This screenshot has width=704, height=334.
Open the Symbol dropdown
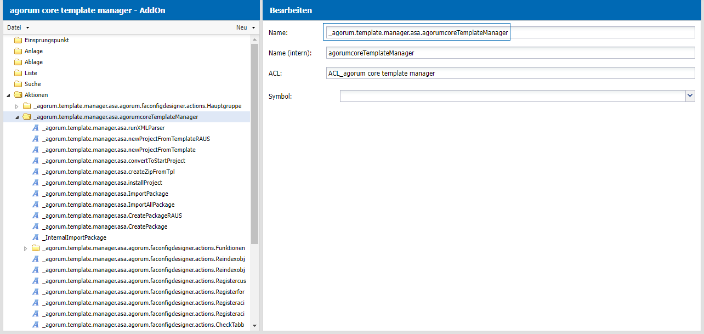click(x=690, y=97)
